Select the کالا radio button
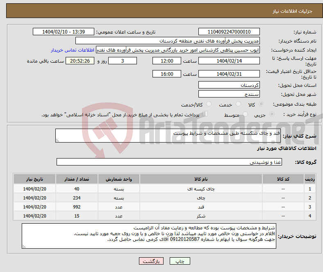323x272 pixels. 261,104
